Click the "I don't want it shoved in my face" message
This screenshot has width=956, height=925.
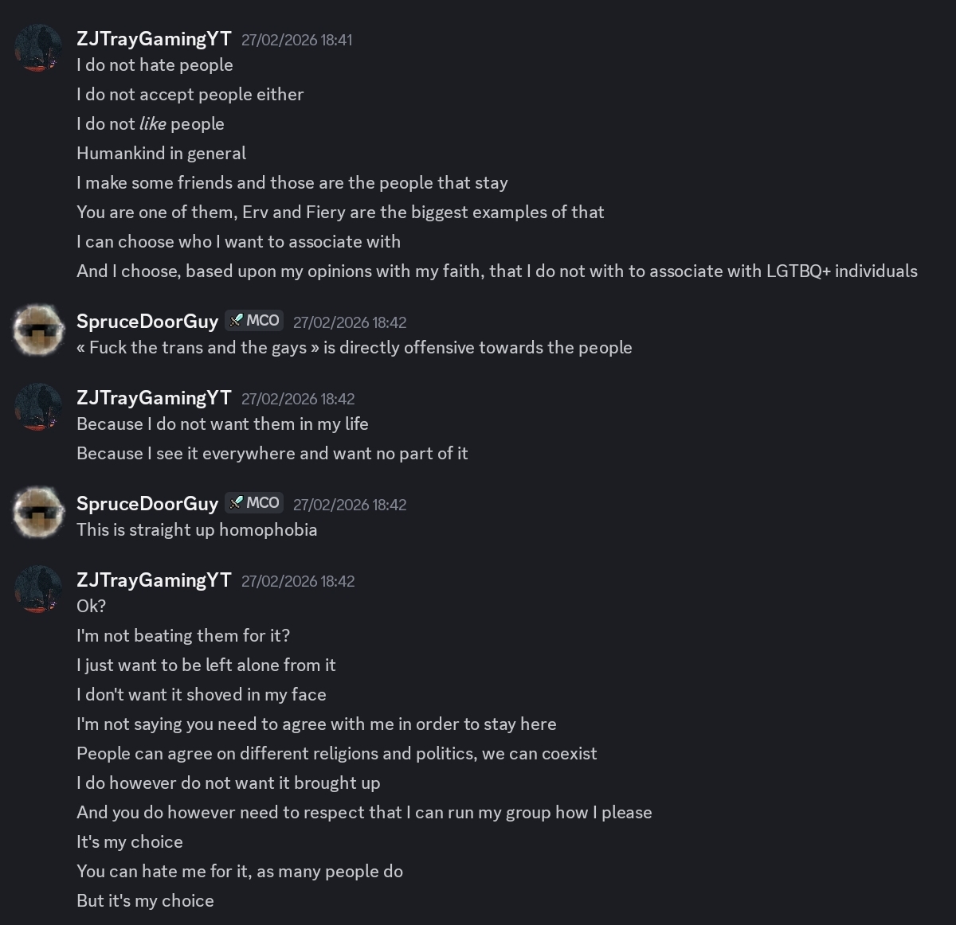click(x=202, y=694)
